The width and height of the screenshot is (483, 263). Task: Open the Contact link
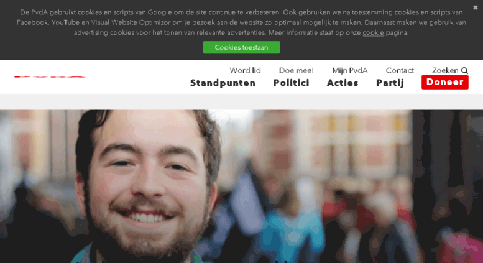[400, 70]
